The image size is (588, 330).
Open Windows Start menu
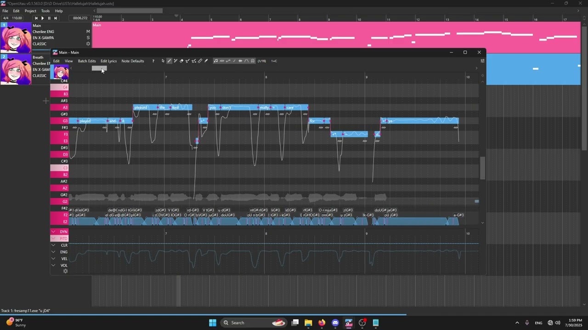click(213, 323)
